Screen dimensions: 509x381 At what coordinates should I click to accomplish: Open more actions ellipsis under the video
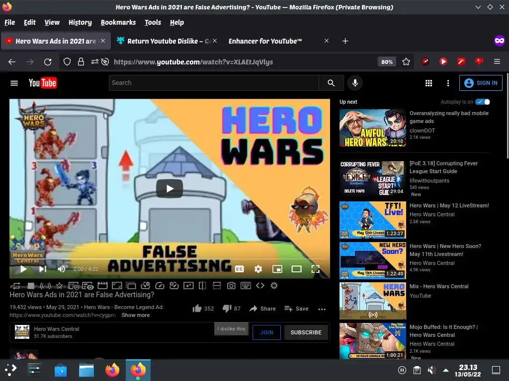point(322,309)
